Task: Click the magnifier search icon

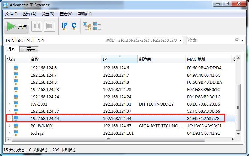Action: [236, 40]
